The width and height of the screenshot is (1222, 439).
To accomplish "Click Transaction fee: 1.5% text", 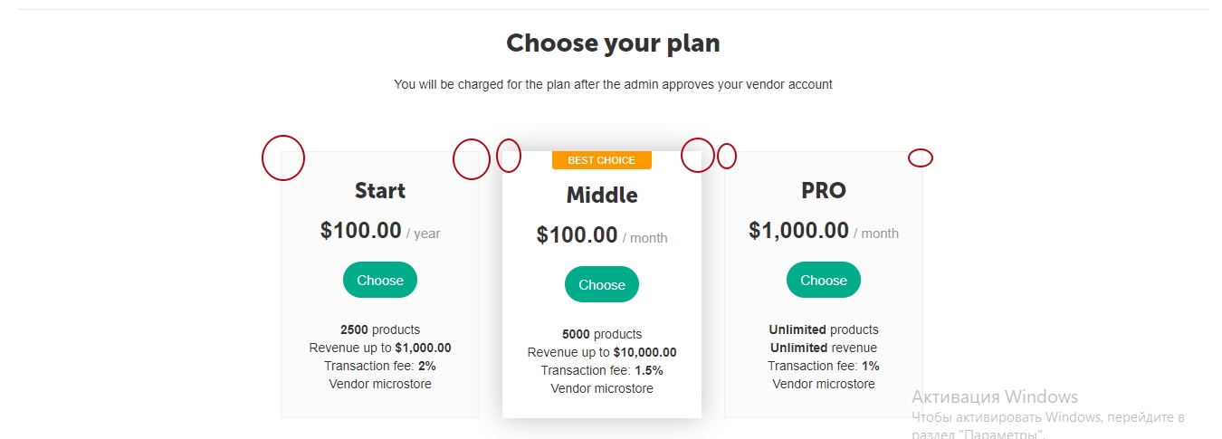I will [x=602, y=370].
